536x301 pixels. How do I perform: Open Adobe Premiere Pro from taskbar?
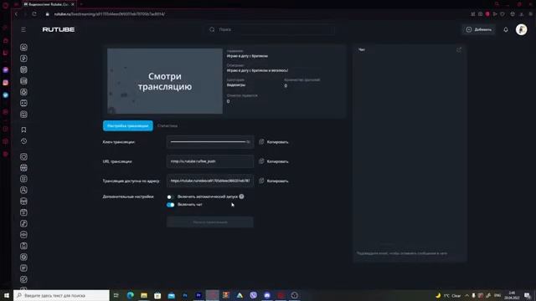point(198,295)
